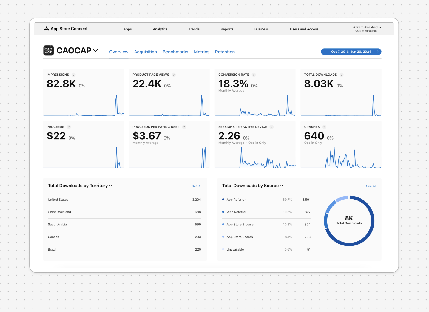Open the Proceeds Per Paying User $3.67 card
The height and width of the screenshot is (312, 429).
pyautogui.click(x=169, y=145)
